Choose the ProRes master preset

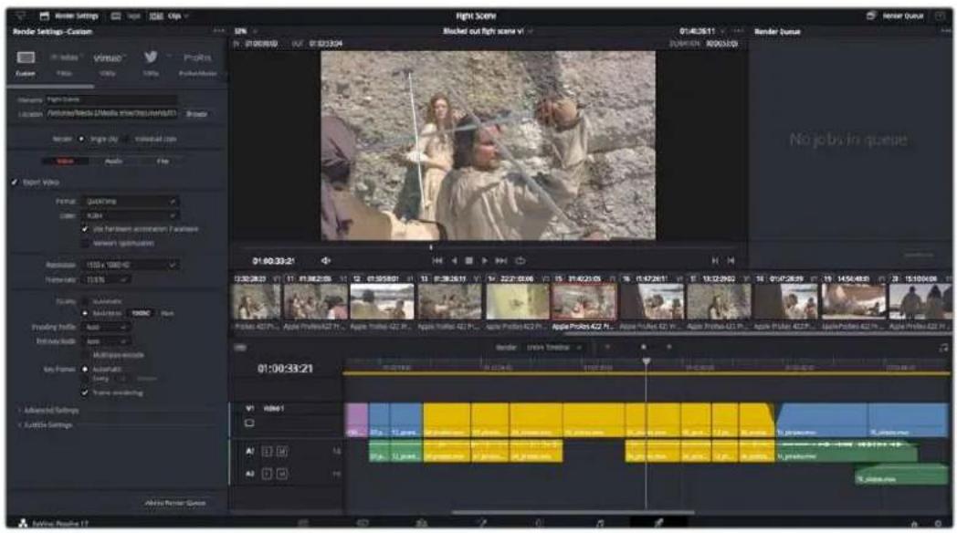(197, 57)
